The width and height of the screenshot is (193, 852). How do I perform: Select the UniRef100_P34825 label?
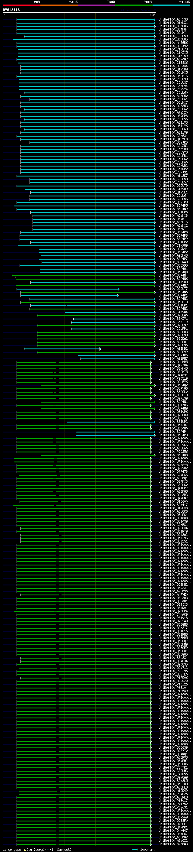[x=173, y=794]
